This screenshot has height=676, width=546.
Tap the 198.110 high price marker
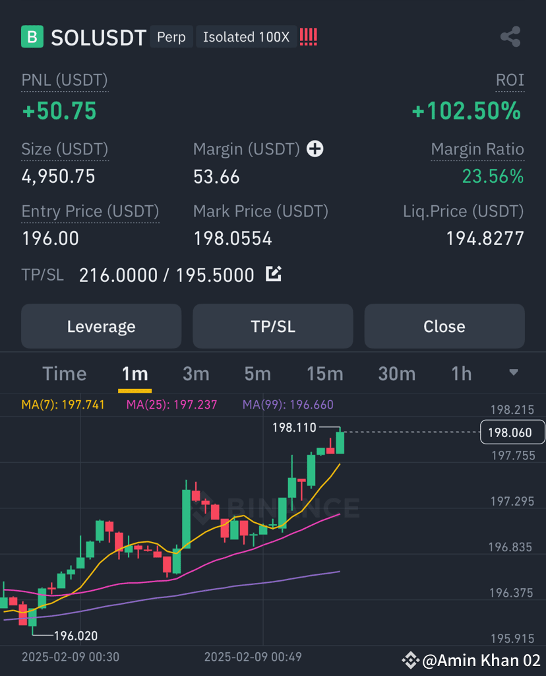294,427
